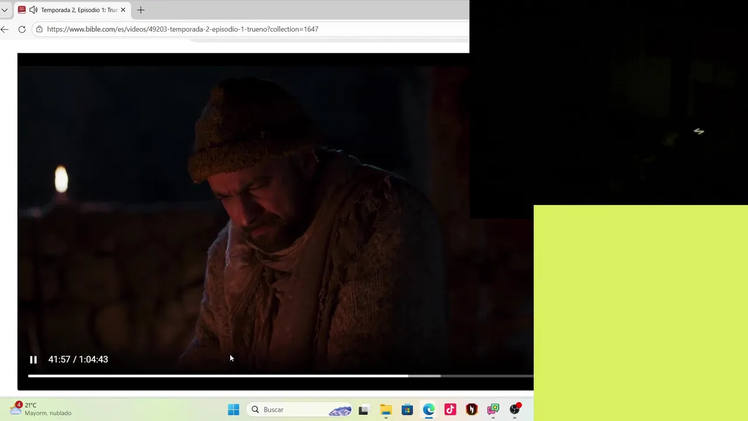Screen dimensions: 748x421
Task: Close the Temporada 2, Episodio 1 tab
Action: point(123,10)
